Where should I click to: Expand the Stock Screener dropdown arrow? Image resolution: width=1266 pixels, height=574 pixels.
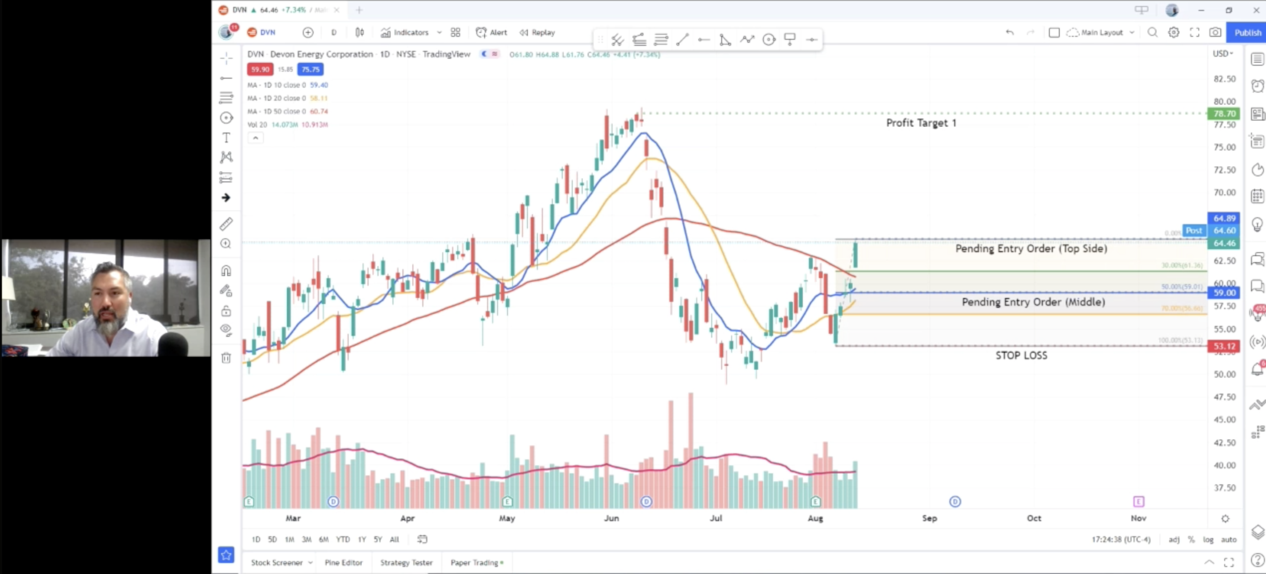(x=310, y=563)
